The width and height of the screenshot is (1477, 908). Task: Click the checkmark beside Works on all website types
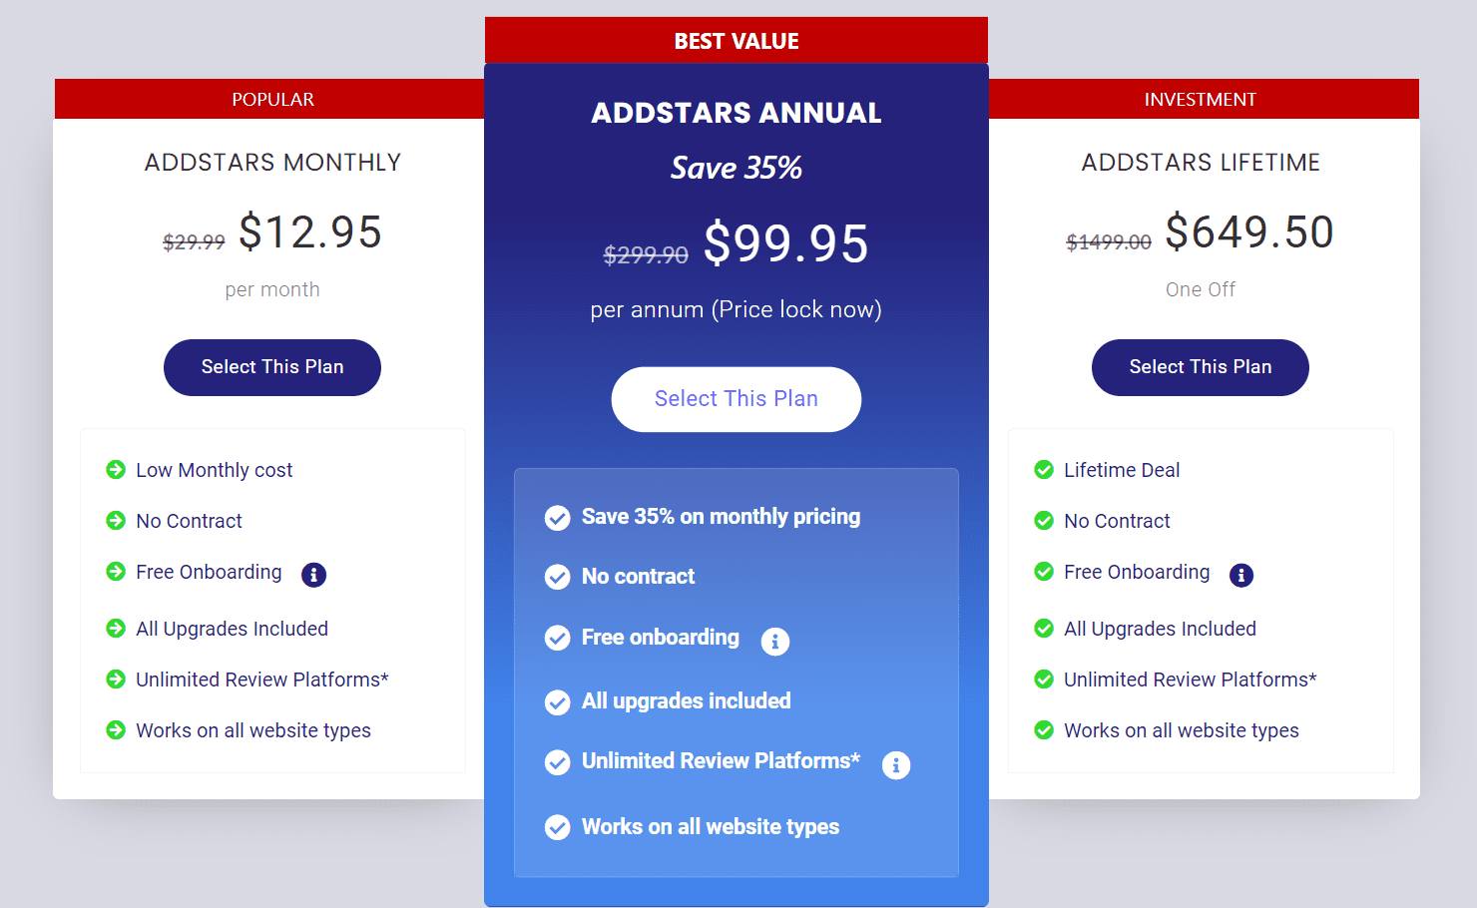tap(557, 827)
